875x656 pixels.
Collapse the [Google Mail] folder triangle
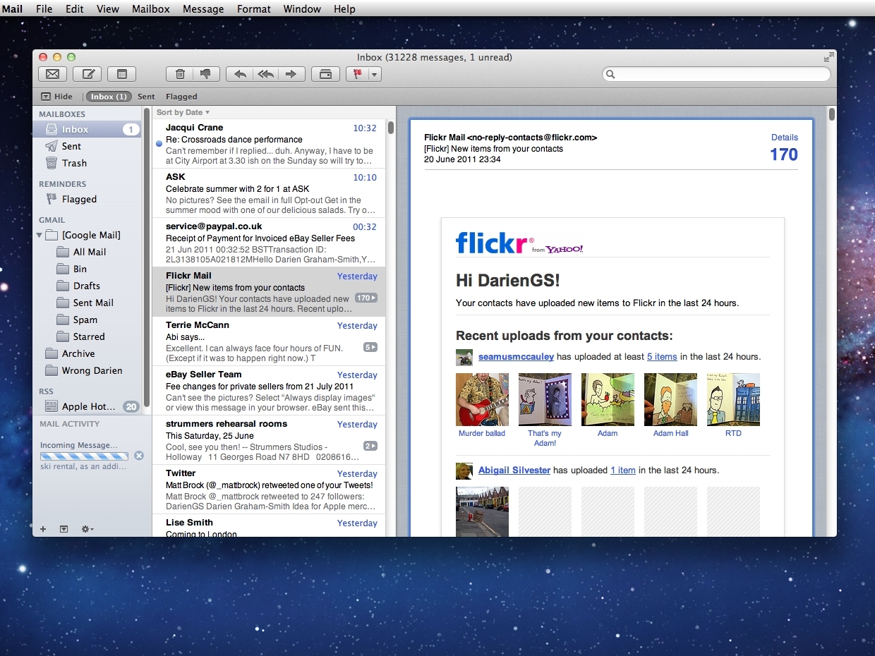40,235
